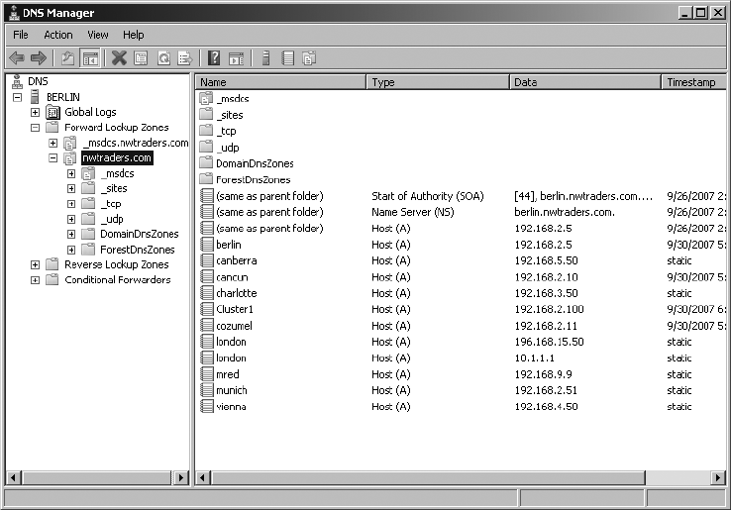Expand the Reverse Lookup Zones node
The width and height of the screenshot is (731, 510).
35,264
